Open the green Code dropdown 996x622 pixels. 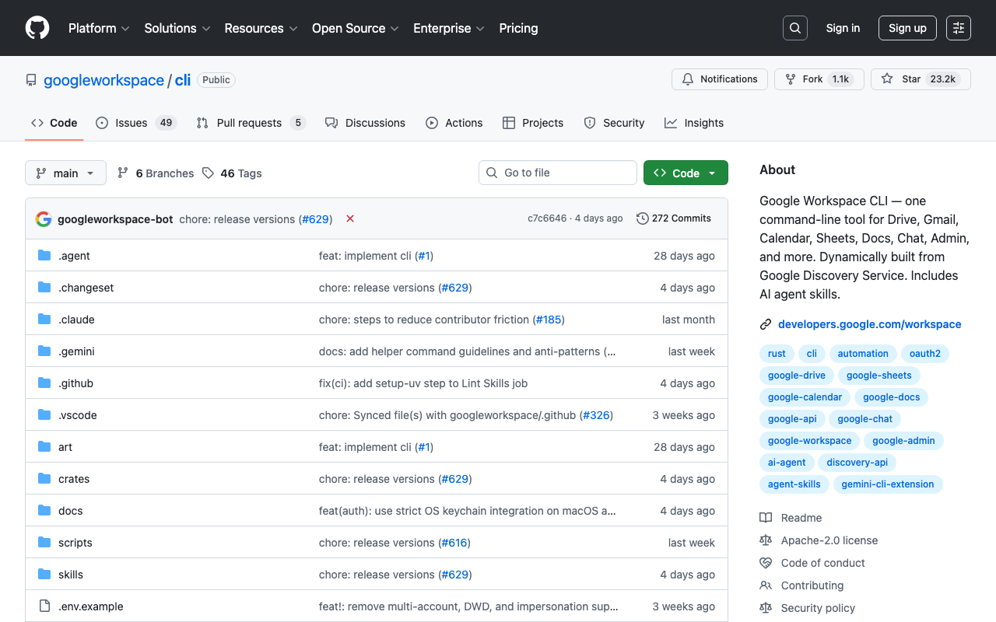pyautogui.click(x=686, y=173)
